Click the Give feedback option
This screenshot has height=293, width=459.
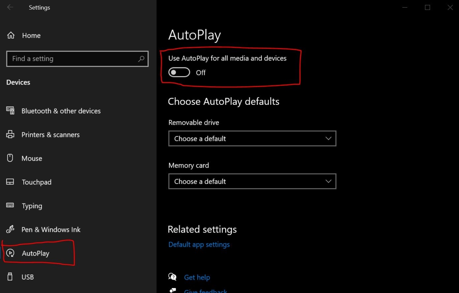(x=205, y=291)
